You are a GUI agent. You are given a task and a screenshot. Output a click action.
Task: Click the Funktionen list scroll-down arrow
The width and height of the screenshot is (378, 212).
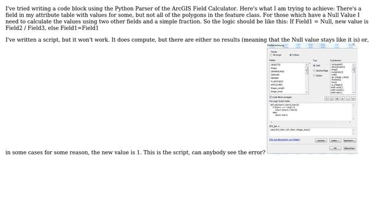click(353, 92)
